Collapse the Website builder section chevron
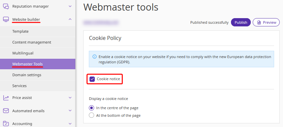The image size is (283, 127). pyautogui.click(x=70, y=19)
